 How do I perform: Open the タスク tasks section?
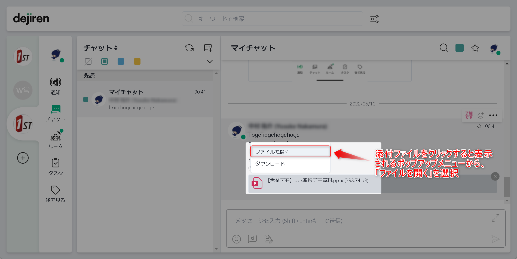point(56,167)
